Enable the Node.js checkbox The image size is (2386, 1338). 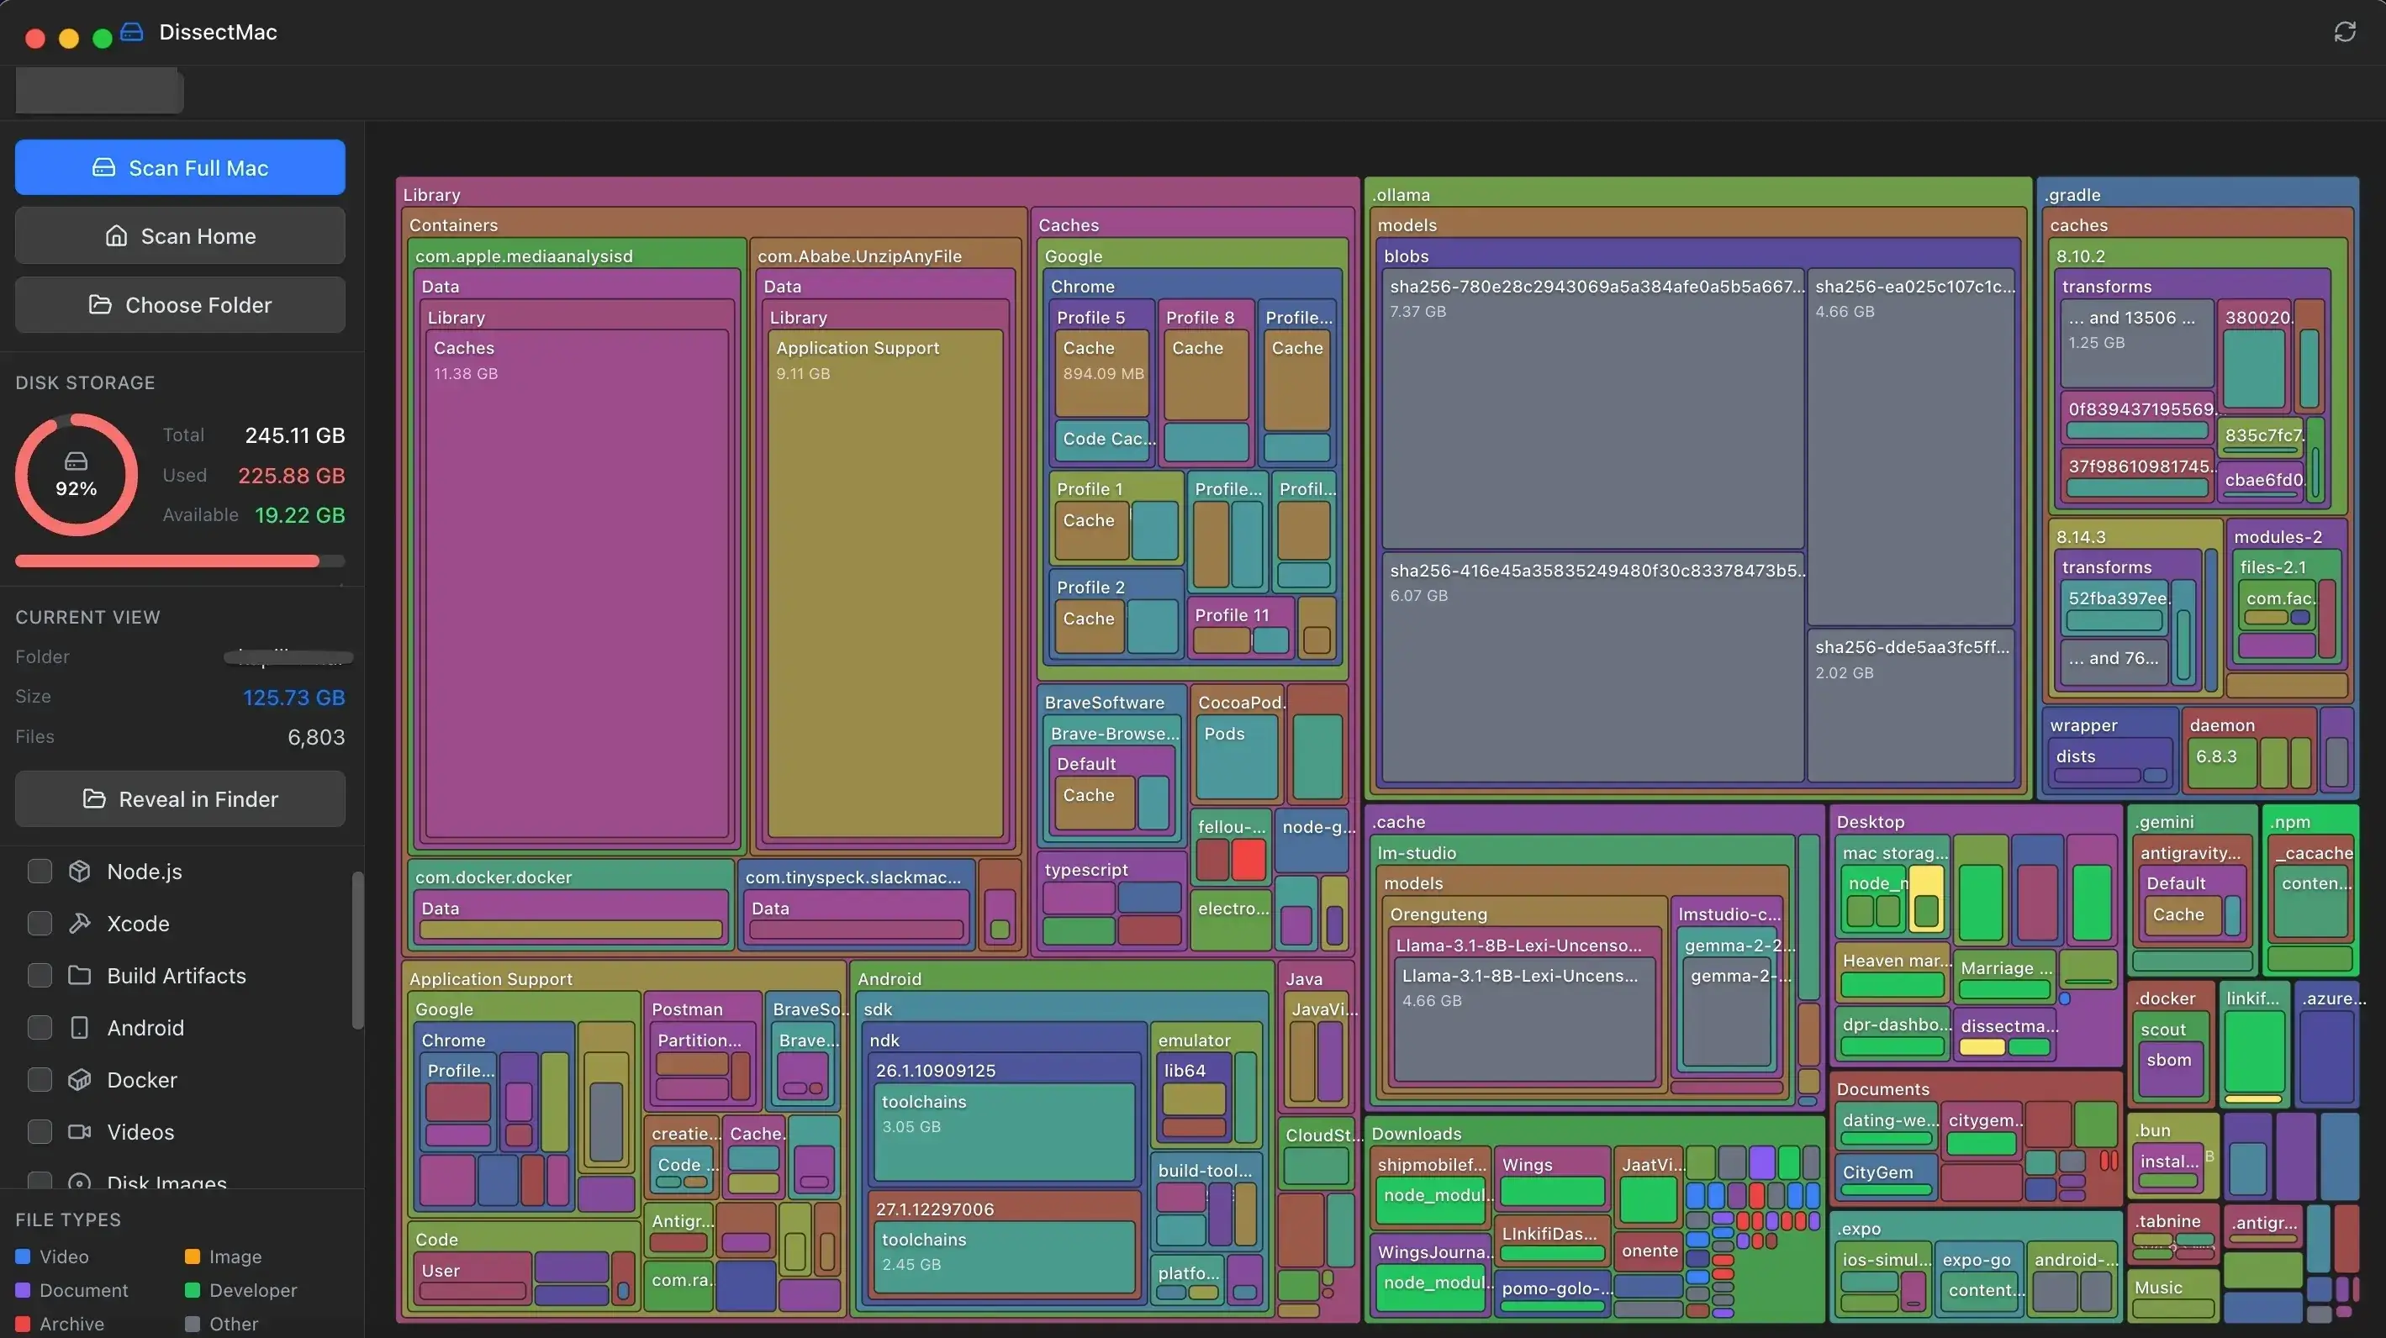pyautogui.click(x=39, y=871)
